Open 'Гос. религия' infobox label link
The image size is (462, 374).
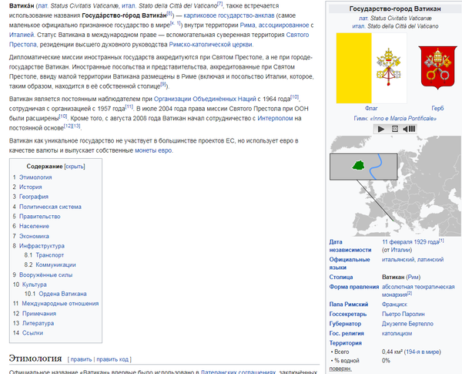[346, 334]
